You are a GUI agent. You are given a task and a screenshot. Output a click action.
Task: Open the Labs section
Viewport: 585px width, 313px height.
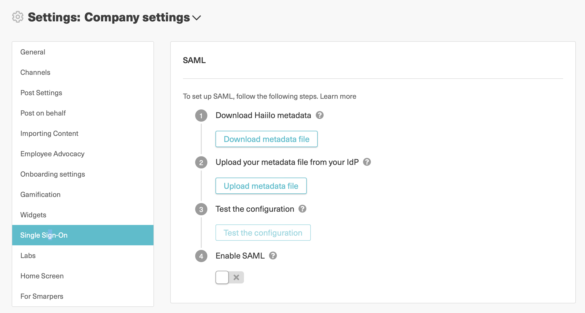83,255
